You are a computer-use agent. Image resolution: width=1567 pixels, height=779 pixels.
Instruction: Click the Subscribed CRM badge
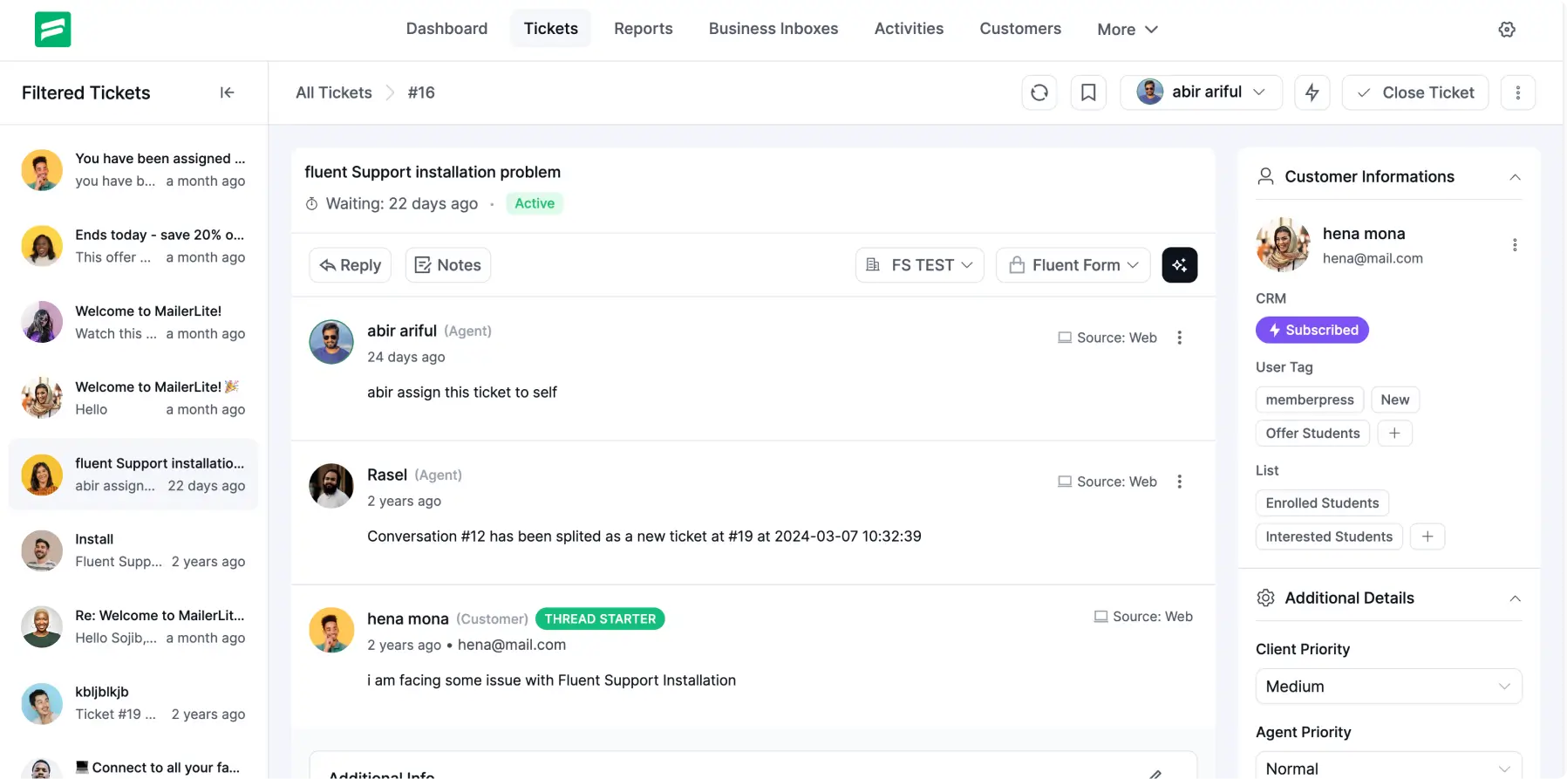point(1312,330)
